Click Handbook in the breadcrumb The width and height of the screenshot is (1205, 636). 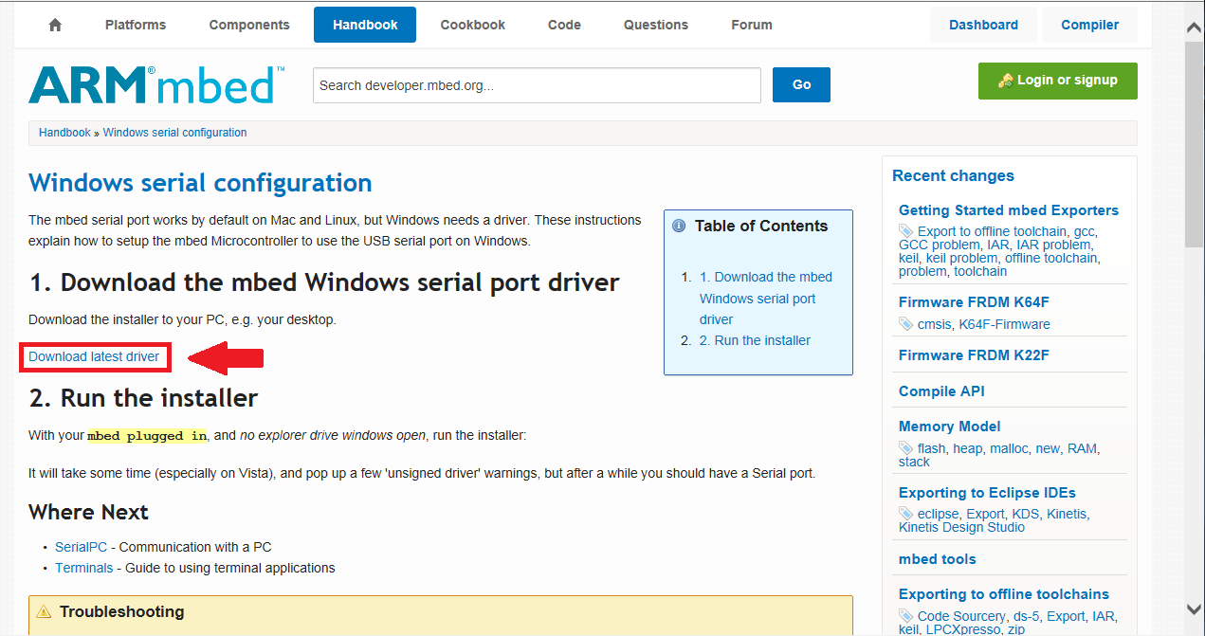click(x=64, y=133)
